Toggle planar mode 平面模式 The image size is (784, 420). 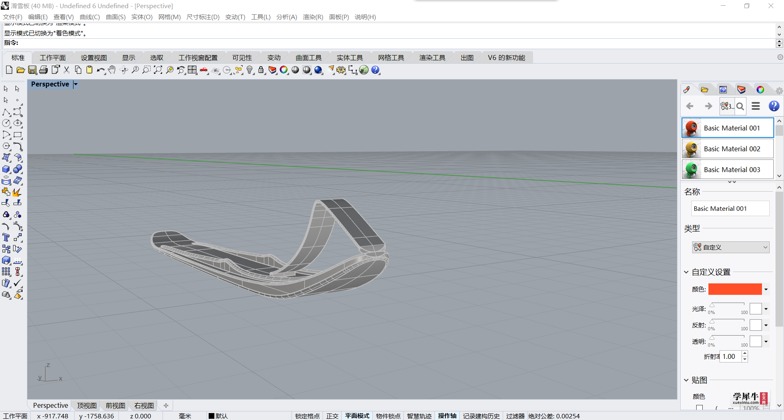357,416
